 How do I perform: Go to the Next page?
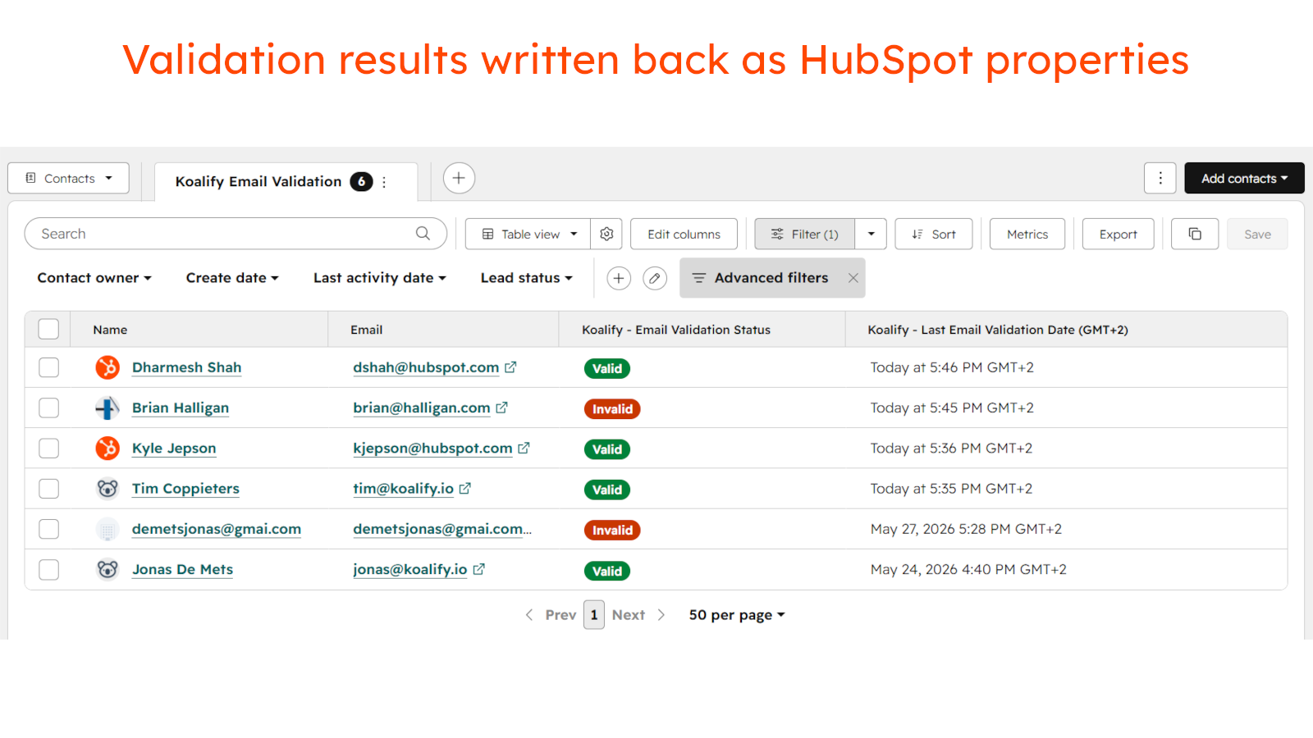[638, 615]
